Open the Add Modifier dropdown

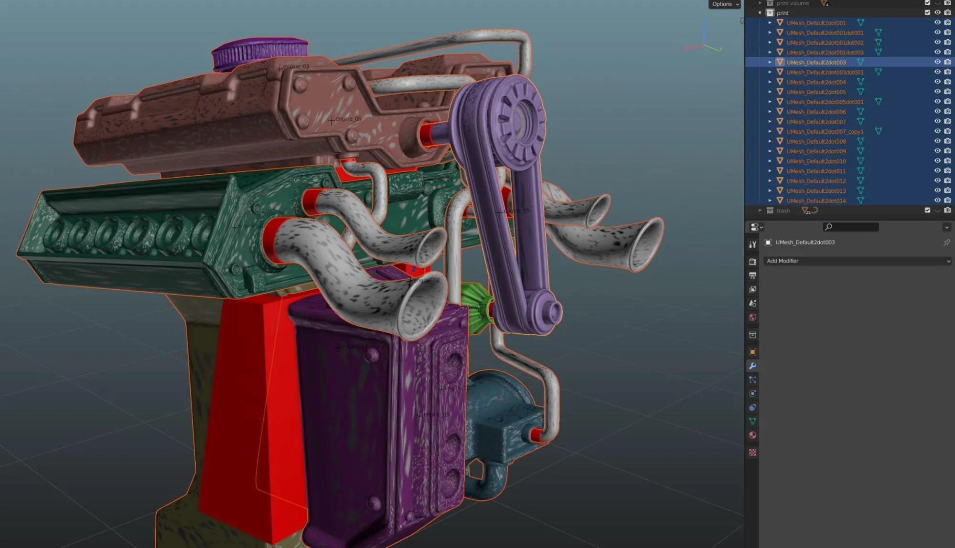[x=858, y=261]
